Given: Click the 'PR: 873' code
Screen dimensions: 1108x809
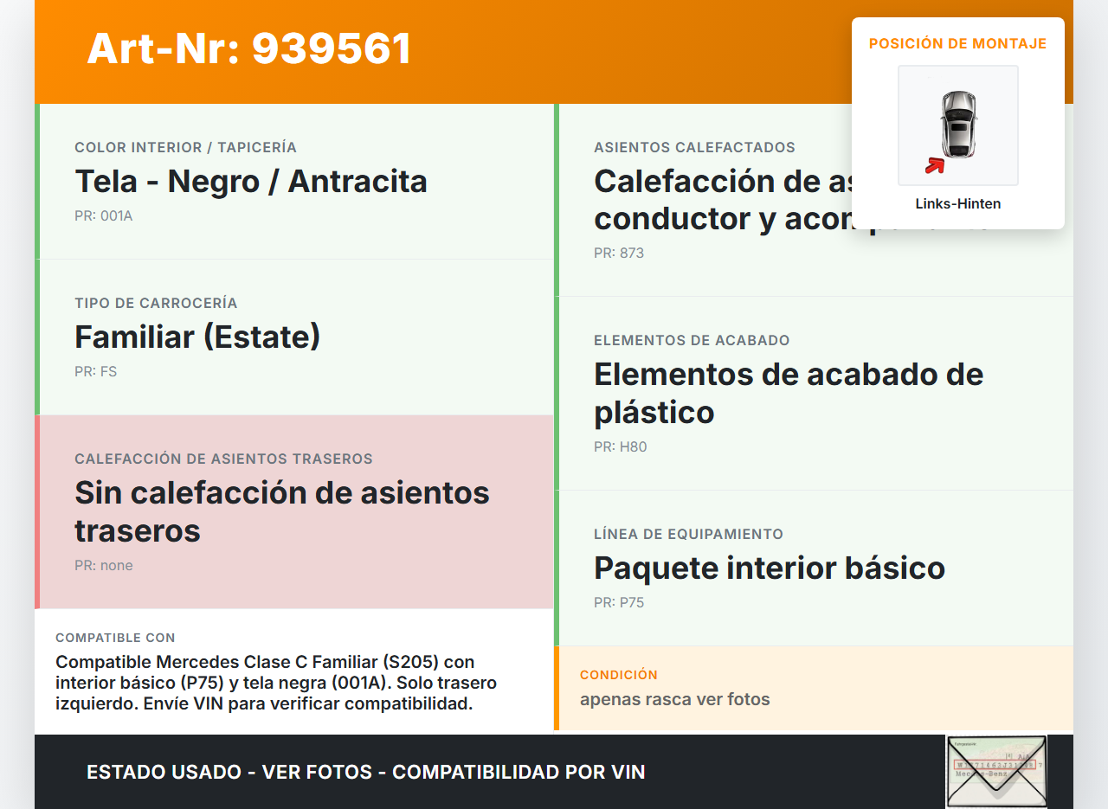Looking at the screenshot, I should pyautogui.click(x=619, y=254).
